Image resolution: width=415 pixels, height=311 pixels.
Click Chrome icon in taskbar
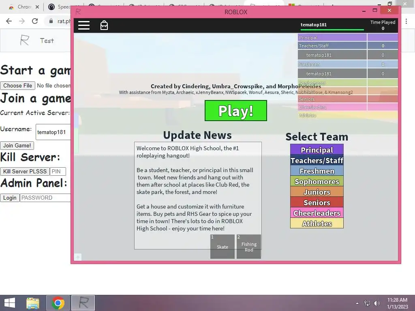pos(58,303)
